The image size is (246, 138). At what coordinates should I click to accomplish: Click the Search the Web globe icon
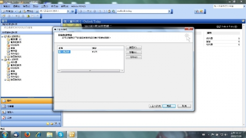click(x=113, y=11)
